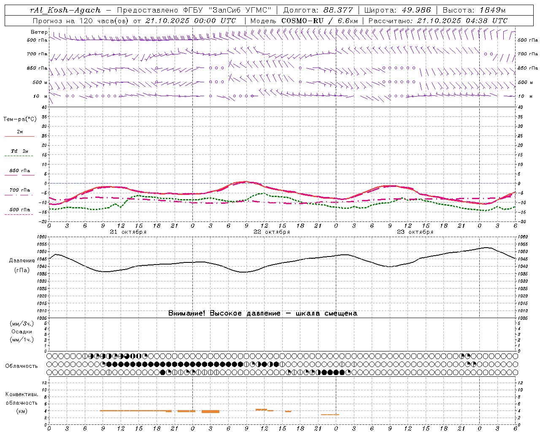Click the Тем-ра(°C) axis title
The height and width of the screenshot is (432, 540).
20,119
